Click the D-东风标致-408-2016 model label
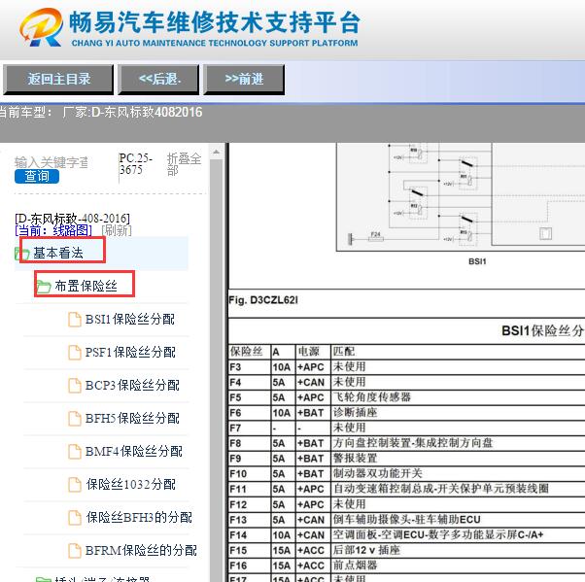The image size is (585, 582). coord(72,219)
